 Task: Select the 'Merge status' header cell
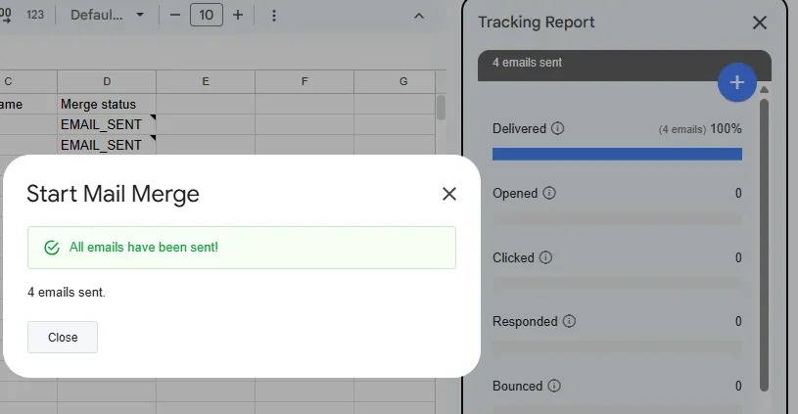click(107, 105)
